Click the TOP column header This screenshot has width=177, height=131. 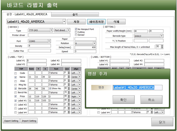pyautogui.click(x=21, y=69)
